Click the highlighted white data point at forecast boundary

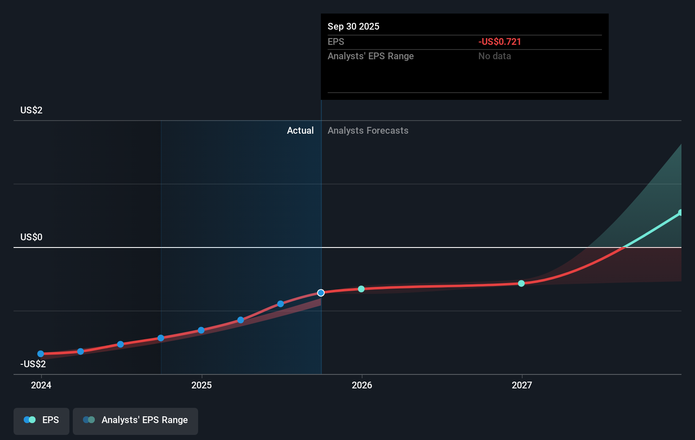click(x=320, y=292)
